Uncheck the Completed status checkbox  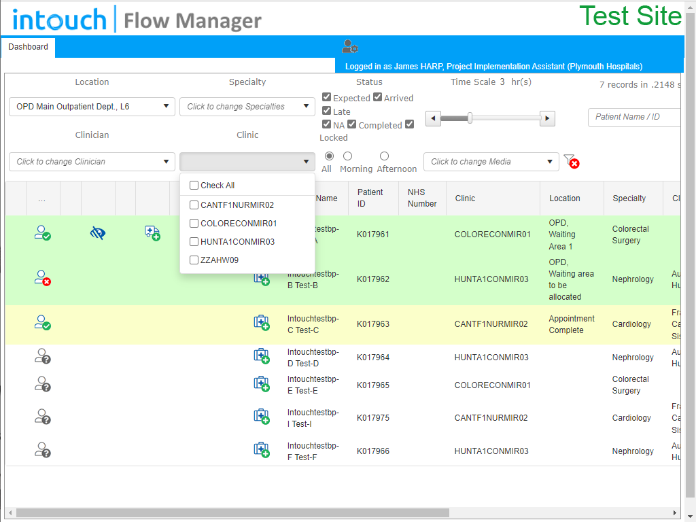pyautogui.click(x=352, y=124)
